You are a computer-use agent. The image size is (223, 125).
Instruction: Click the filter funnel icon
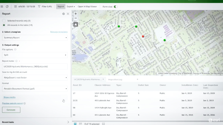(x=39, y=7)
